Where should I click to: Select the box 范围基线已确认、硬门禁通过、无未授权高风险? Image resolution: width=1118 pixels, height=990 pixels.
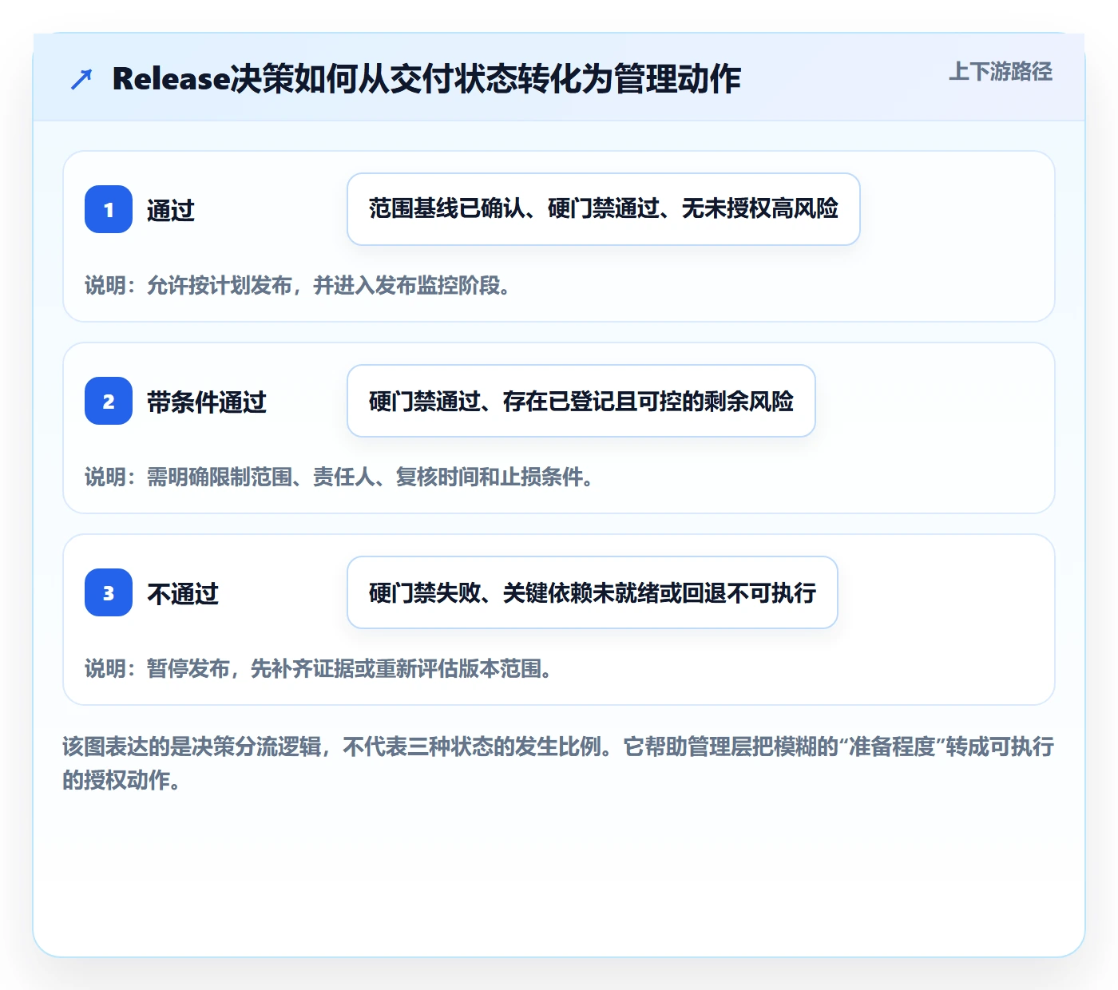point(604,209)
